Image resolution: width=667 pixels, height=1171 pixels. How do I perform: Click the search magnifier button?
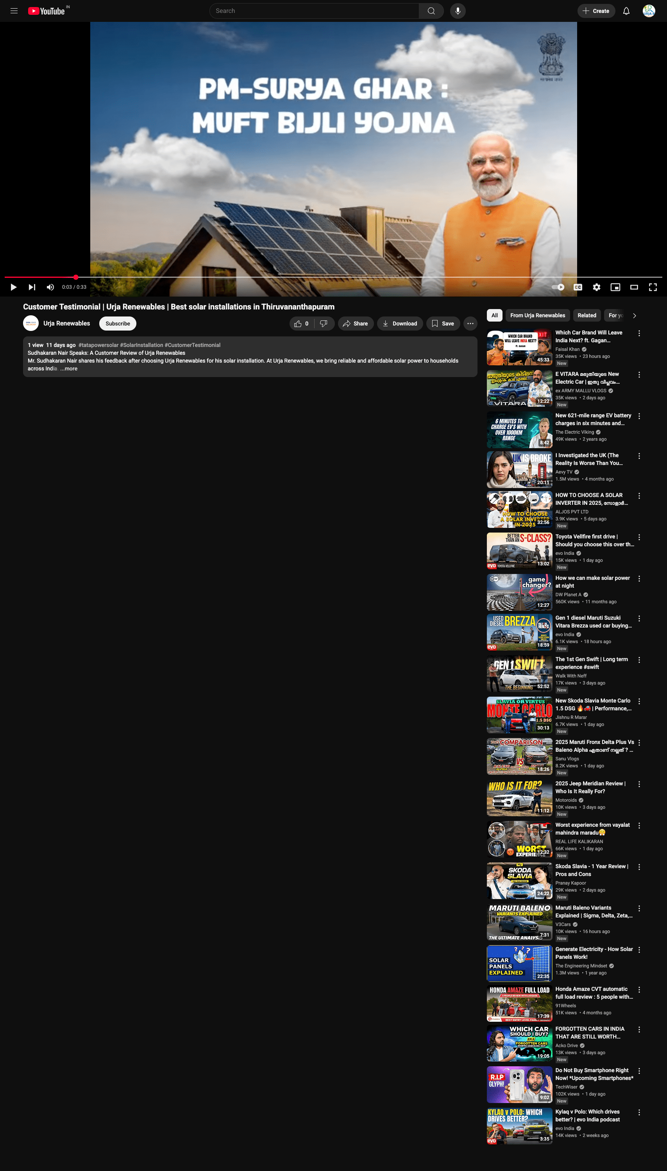pos(431,11)
